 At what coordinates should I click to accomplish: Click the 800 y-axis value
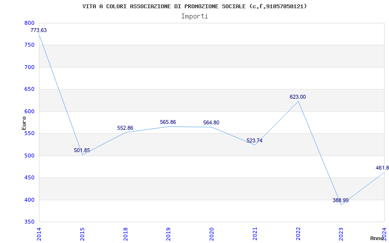coord(29,23)
